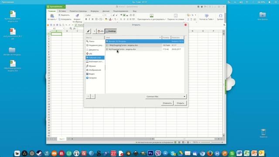279x157 pixels.
Task: Close the Открыть dialog with red button
Action: 186,25
